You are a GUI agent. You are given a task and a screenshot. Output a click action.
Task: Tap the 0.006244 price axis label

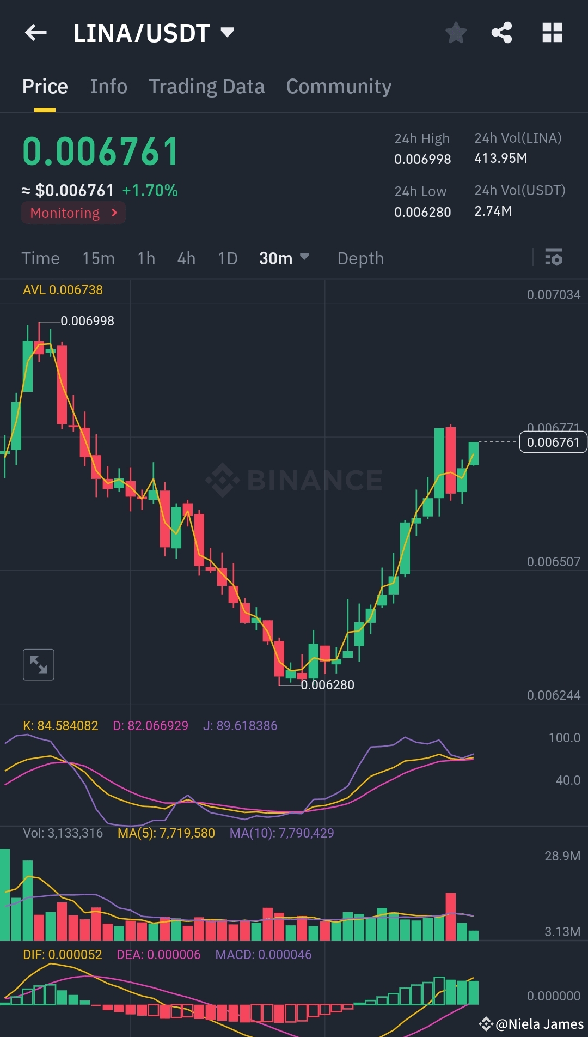(554, 695)
